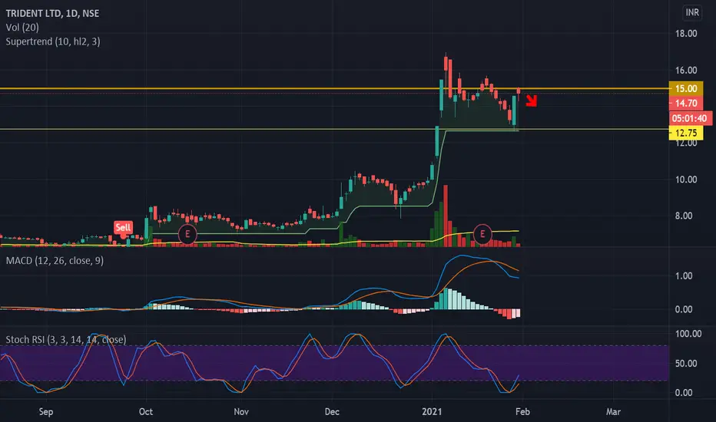The width and height of the screenshot is (716, 422).
Task: Click the TRIDENT LTD, 1D, NSE title
Action: [52, 13]
